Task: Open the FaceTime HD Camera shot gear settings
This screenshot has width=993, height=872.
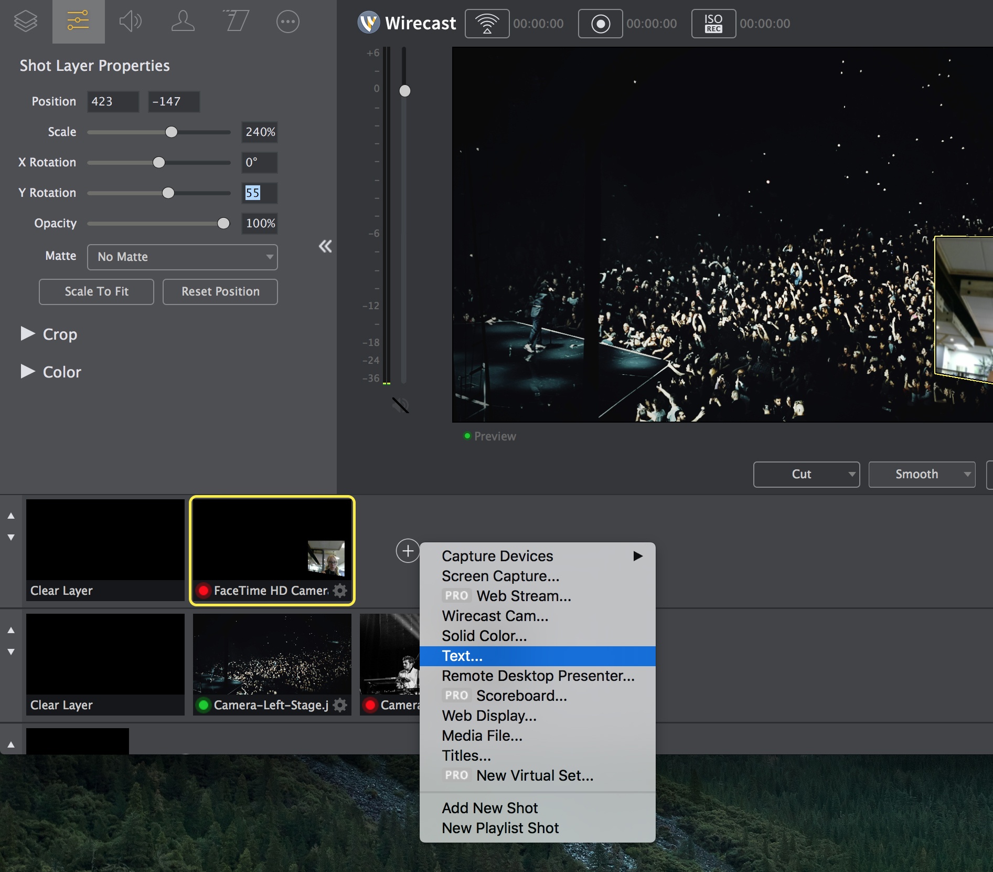Action: pyautogui.click(x=340, y=590)
